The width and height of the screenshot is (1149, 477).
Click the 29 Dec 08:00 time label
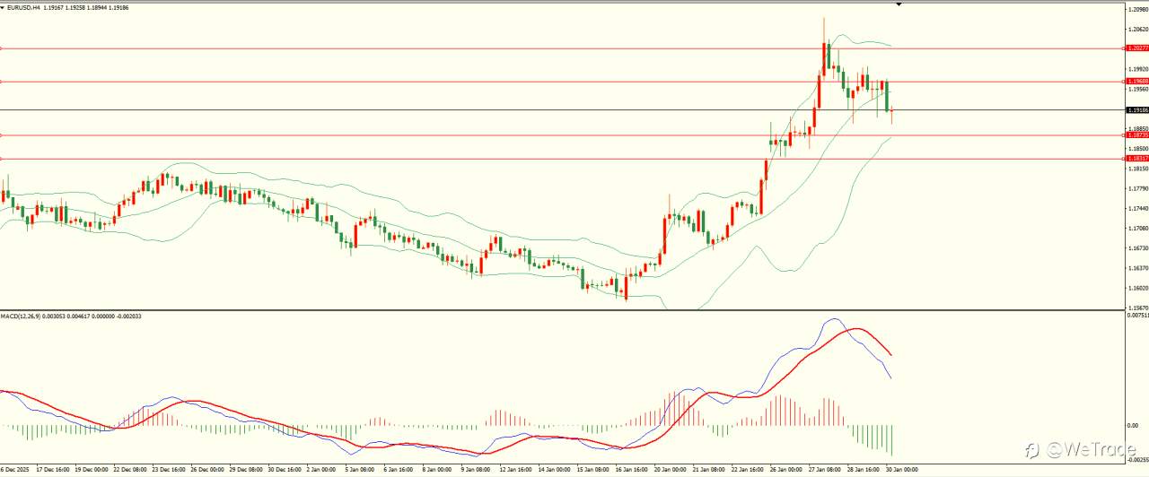click(x=247, y=469)
